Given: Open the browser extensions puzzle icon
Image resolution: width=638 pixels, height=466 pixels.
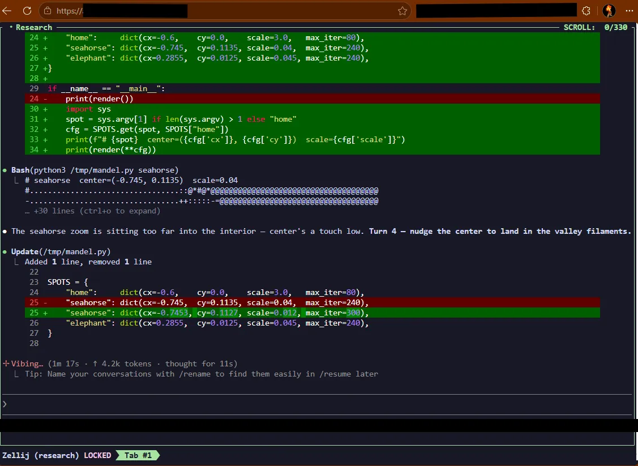Looking at the screenshot, I should 586,11.
